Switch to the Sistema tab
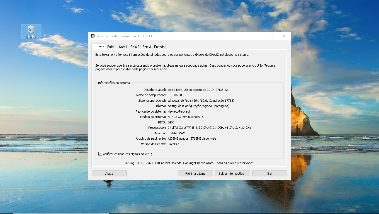379x214 pixels. point(99,46)
